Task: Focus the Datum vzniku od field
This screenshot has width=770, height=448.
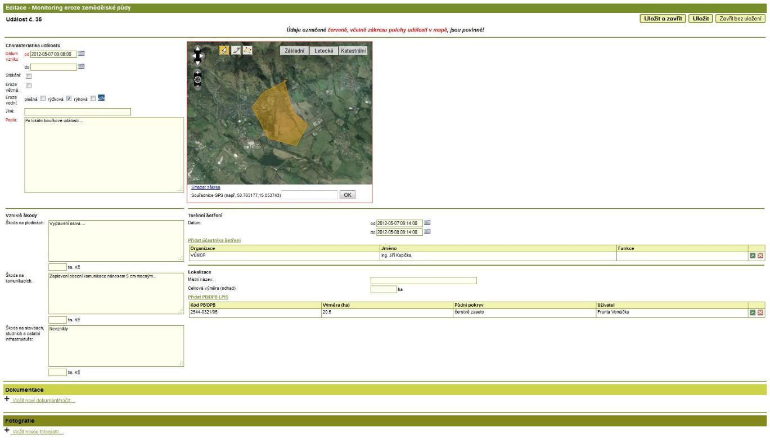Action: tap(53, 54)
